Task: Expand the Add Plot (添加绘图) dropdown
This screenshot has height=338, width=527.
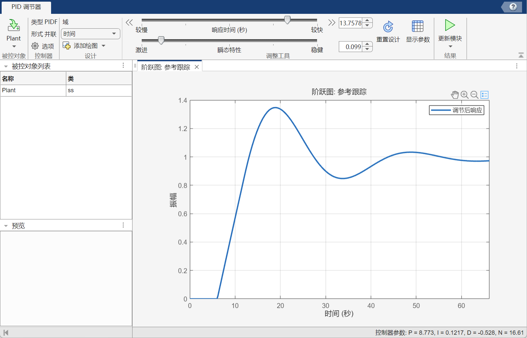Action: [103, 46]
